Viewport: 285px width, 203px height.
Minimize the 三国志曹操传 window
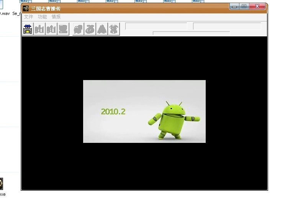(x=234, y=7)
